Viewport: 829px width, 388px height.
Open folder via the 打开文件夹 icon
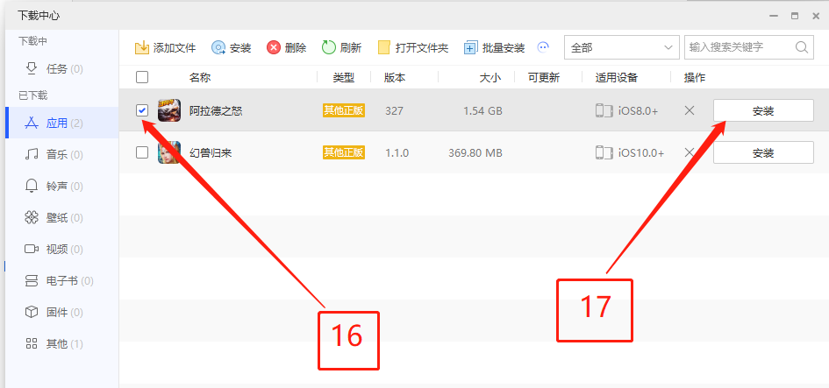384,47
